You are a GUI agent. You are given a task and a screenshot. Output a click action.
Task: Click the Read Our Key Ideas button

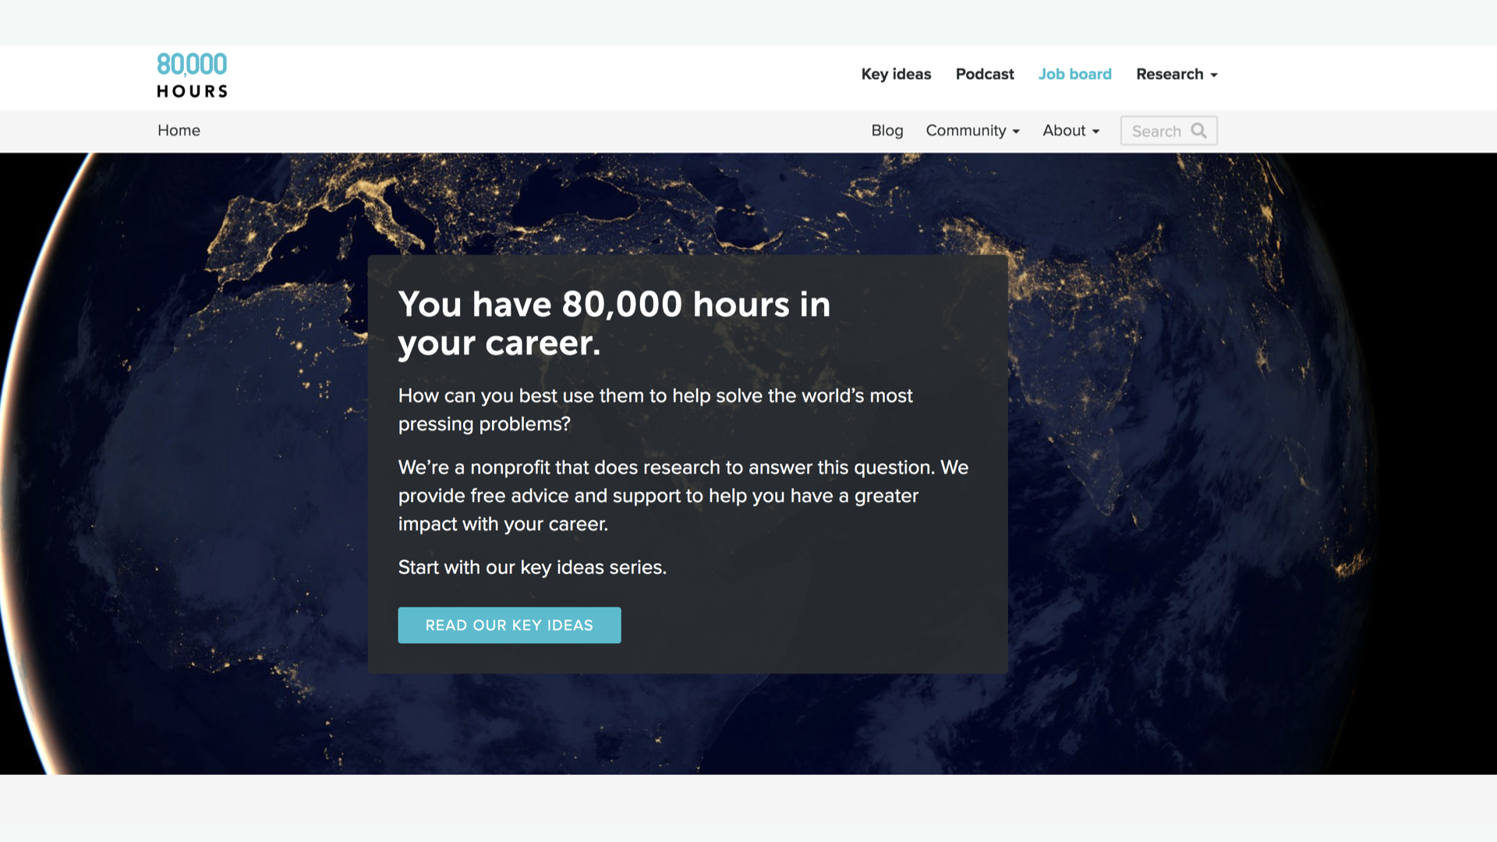[x=509, y=625]
